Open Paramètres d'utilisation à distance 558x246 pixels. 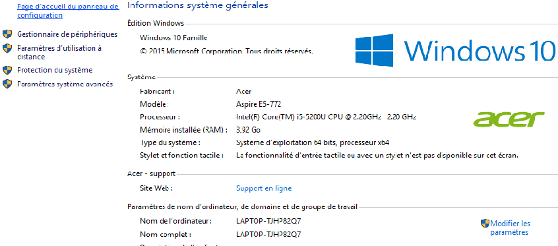[x=59, y=52]
